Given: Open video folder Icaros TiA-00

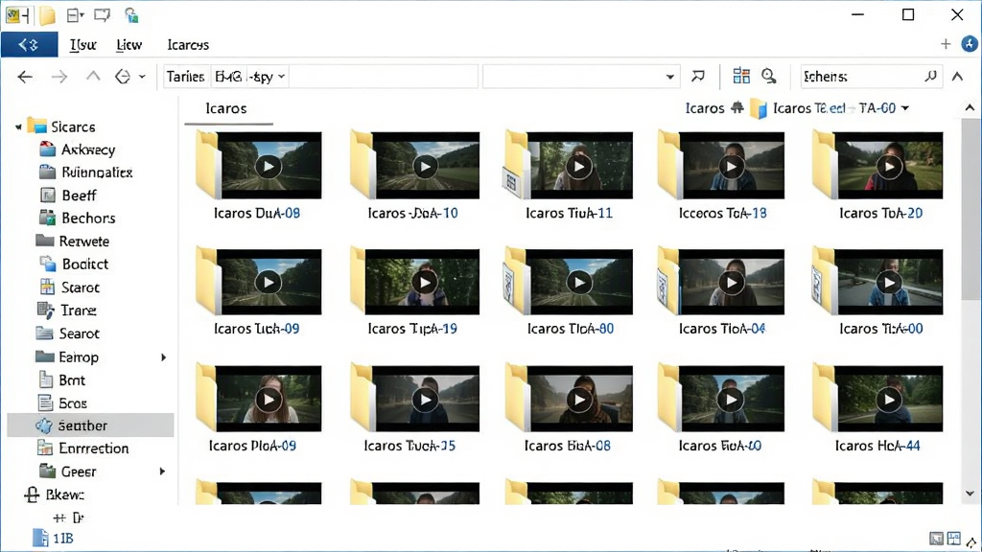Looking at the screenshot, I should [879, 291].
